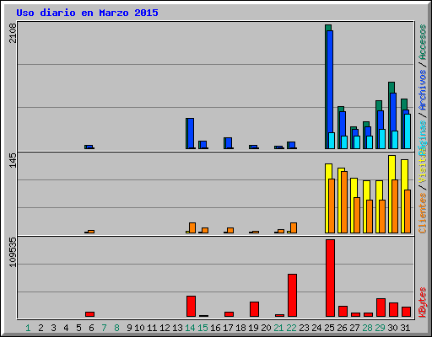Click the blue 'Archivos' legend label

423,90
